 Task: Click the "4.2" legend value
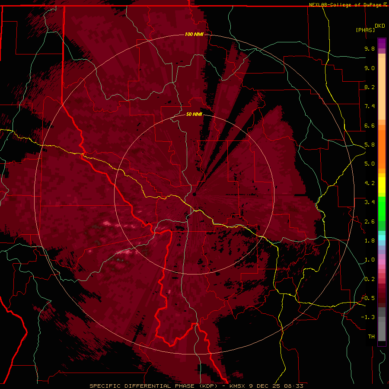click(x=370, y=183)
